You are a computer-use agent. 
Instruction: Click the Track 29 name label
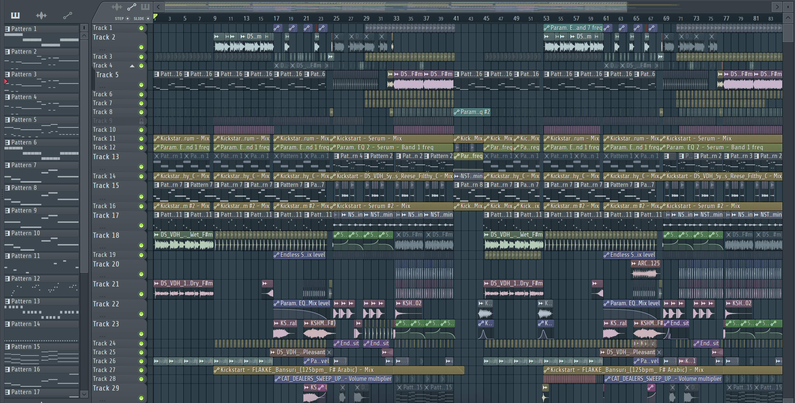click(106, 388)
